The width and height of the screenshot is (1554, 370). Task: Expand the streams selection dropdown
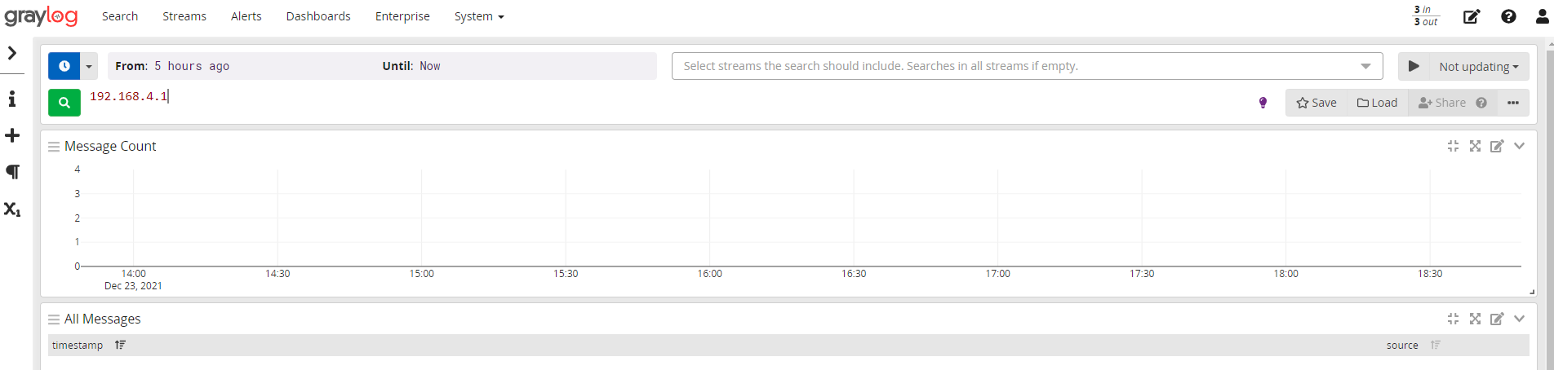pyautogui.click(x=1365, y=66)
